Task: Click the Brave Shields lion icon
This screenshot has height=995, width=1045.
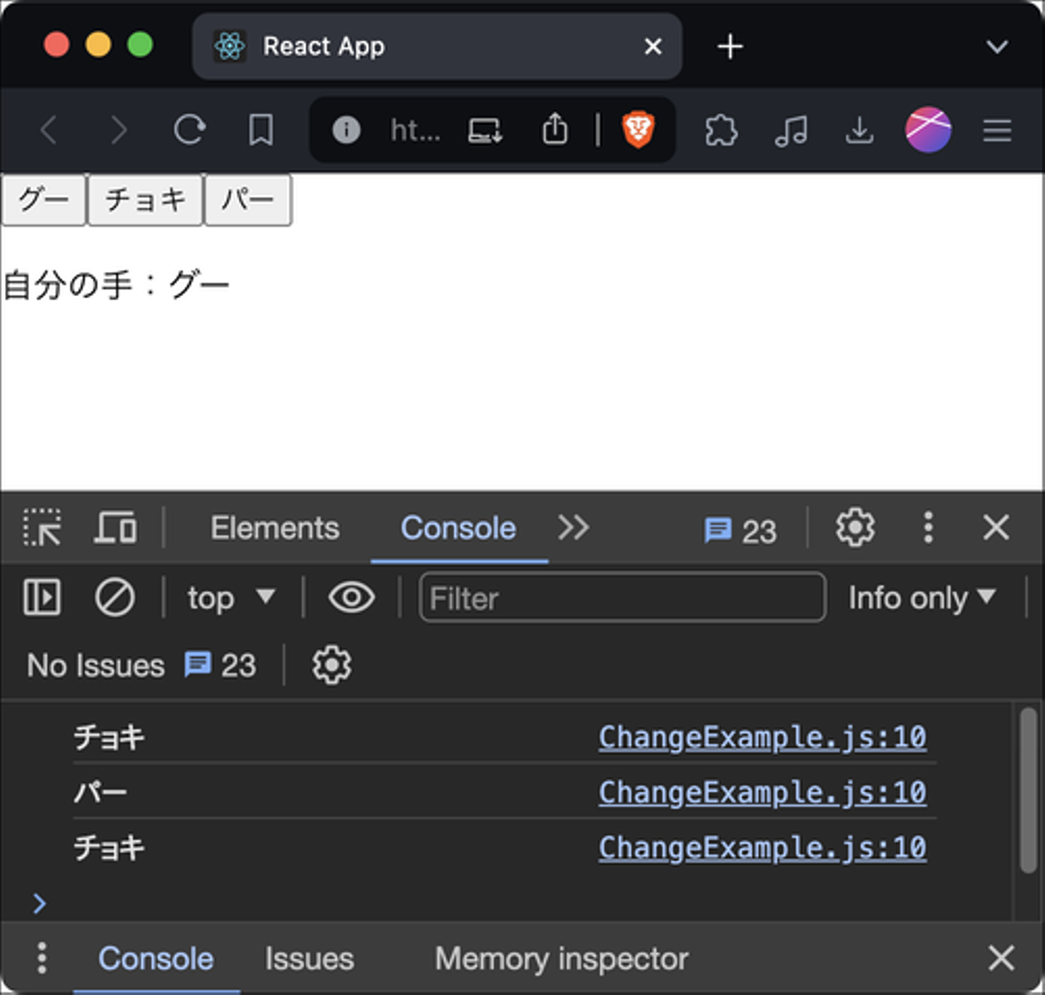Action: tap(638, 130)
